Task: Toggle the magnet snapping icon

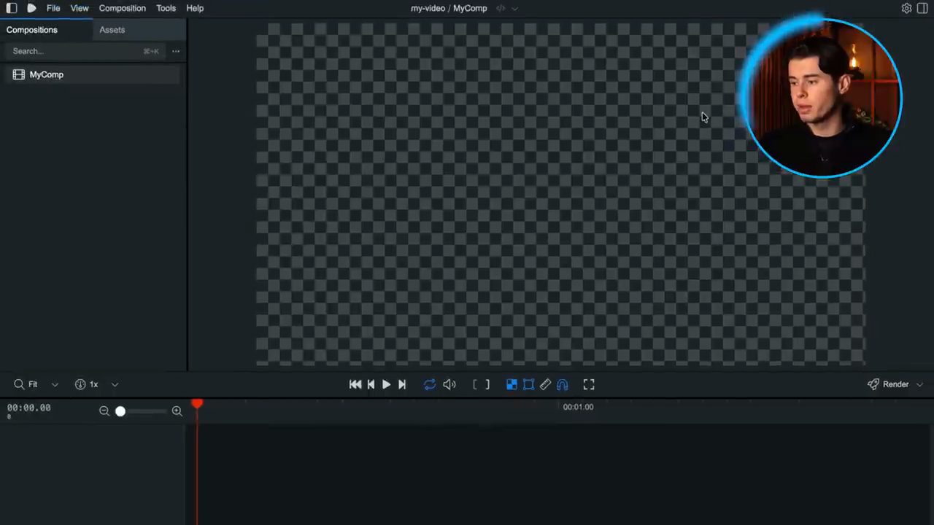Action: [562, 384]
